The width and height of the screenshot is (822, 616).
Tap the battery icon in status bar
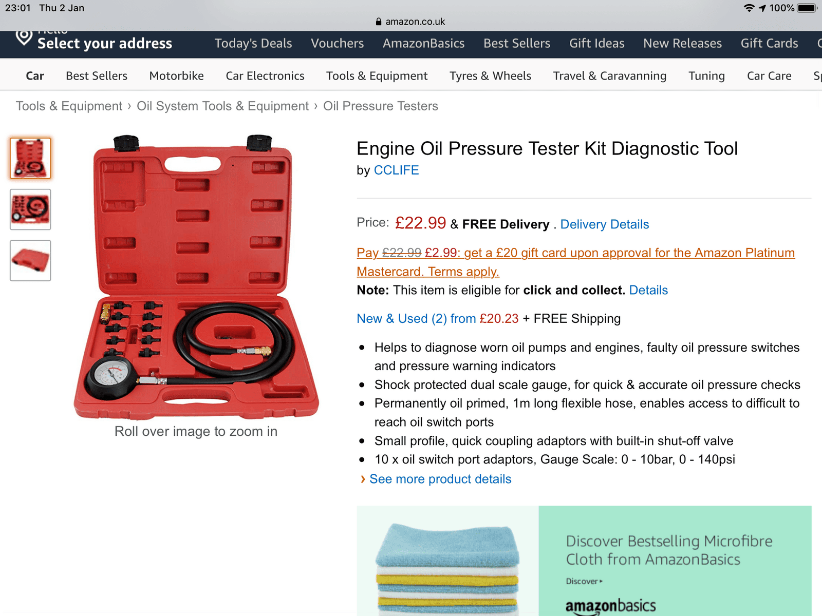pyautogui.click(x=807, y=8)
